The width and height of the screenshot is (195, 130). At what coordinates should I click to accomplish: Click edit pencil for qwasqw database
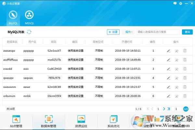click(168, 78)
